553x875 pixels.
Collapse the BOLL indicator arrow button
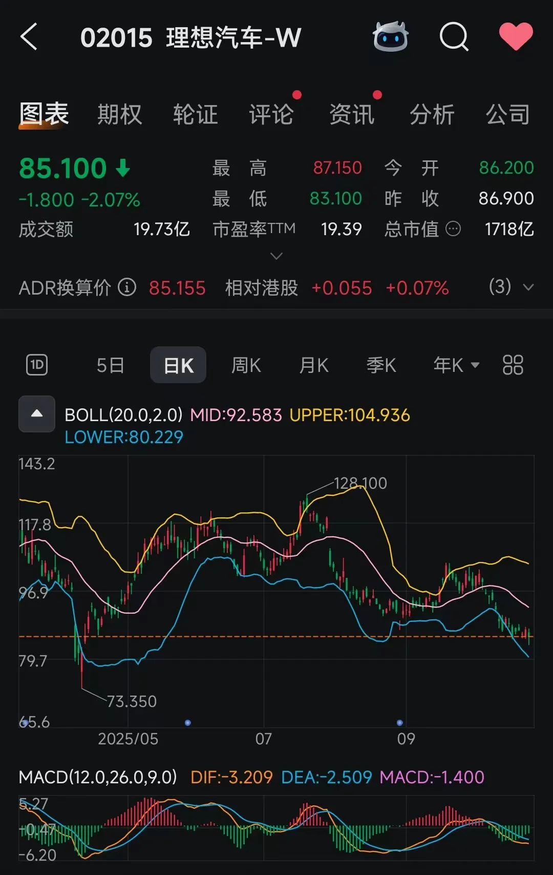[x=37, y=414]
